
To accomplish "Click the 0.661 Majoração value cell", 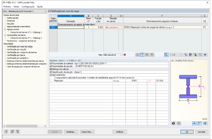I will pyautogui.click(x=131, y=81).
